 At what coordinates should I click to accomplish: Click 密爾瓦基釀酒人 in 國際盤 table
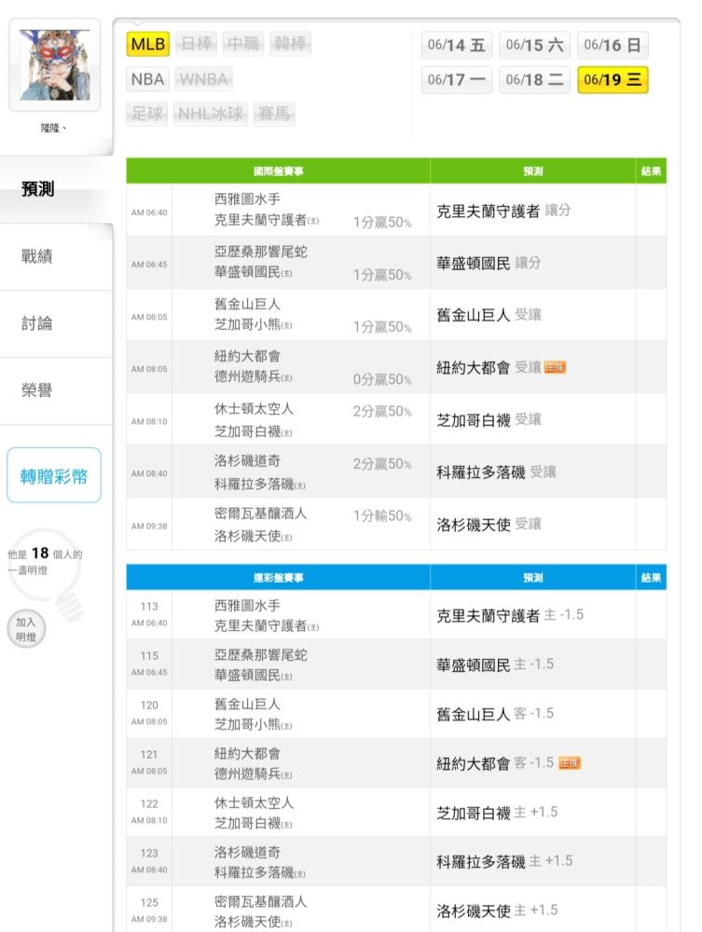(261, 513)
